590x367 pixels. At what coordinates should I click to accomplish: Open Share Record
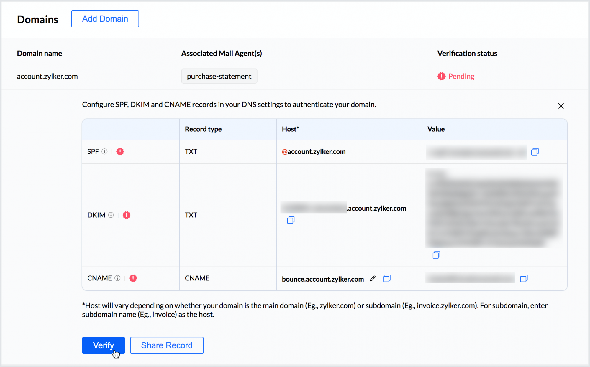167,345
